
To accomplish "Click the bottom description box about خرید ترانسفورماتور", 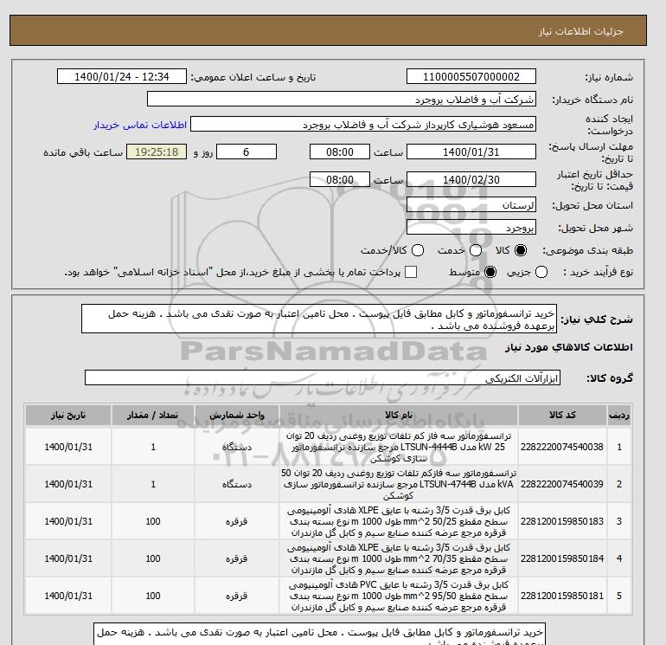I will 320,635.
